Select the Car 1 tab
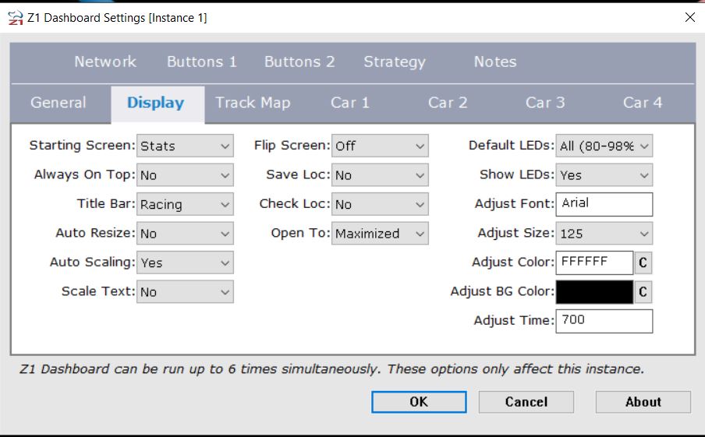Image resolution: width=705 pixels, height=437 pixels. (x=350, y=103)
